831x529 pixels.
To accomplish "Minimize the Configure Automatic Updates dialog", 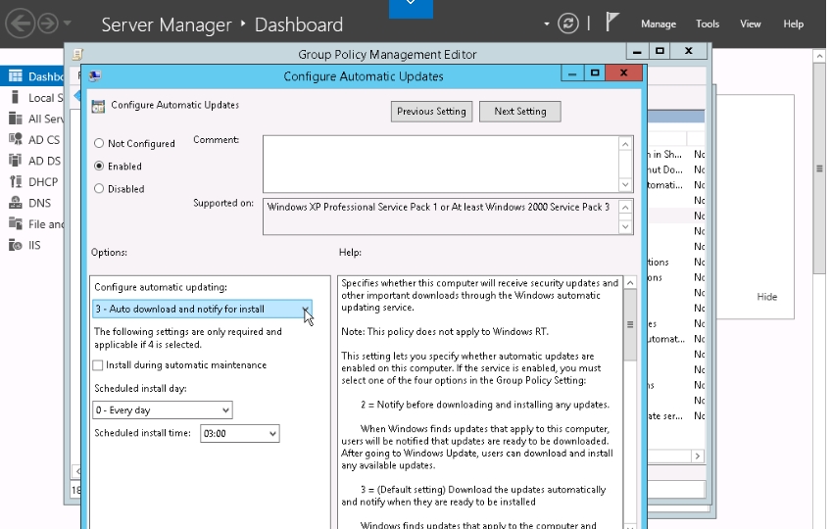I will point(572,73).
